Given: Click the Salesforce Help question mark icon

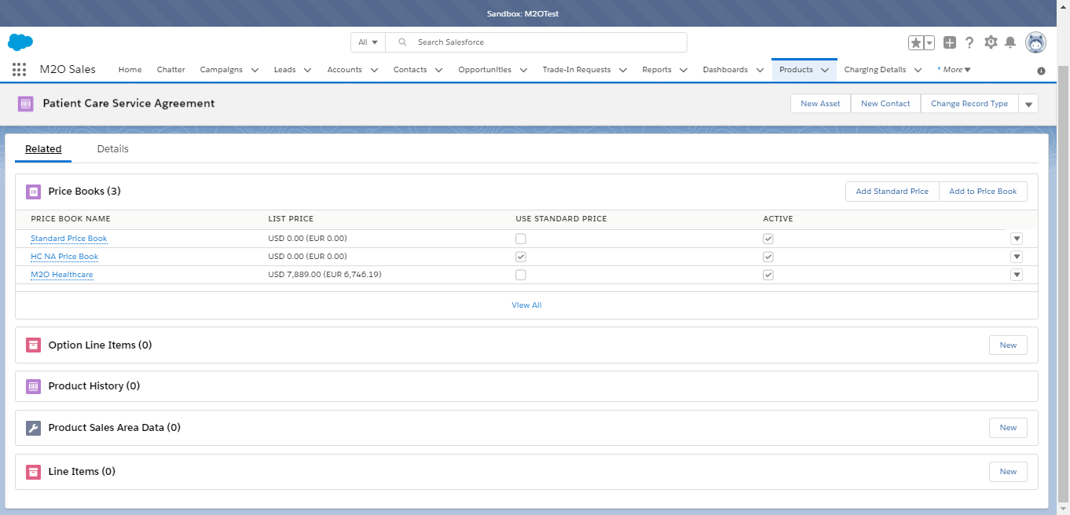Looking at the screenshot, I should (969, 42).
